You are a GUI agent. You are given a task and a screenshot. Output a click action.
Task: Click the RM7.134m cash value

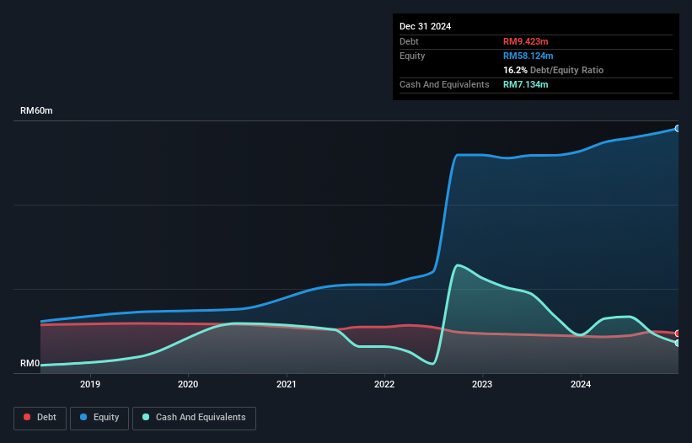(526, 84)
